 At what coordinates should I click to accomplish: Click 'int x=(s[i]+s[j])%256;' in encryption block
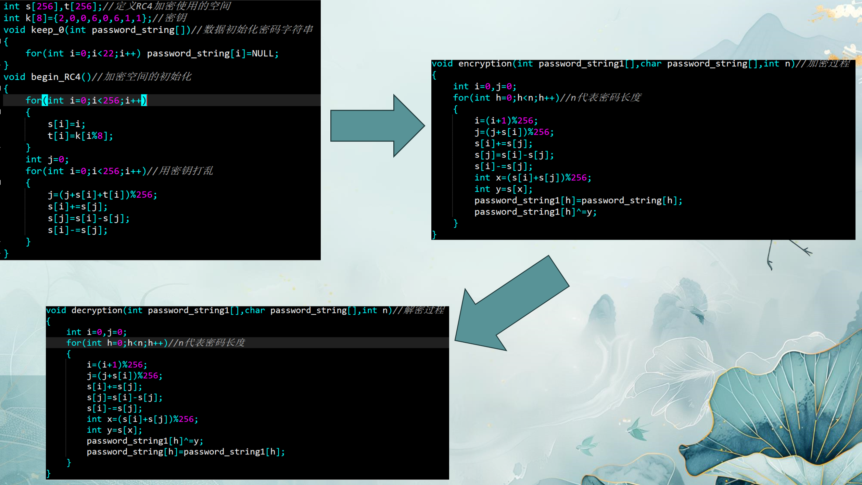tap(532, 178)
